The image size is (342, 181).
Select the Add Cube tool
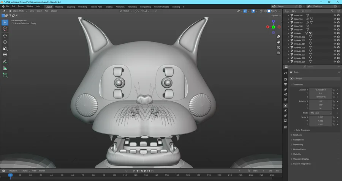click(x=5, y=75)
